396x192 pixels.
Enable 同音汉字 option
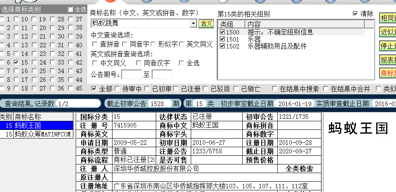[x=138, y=63]
